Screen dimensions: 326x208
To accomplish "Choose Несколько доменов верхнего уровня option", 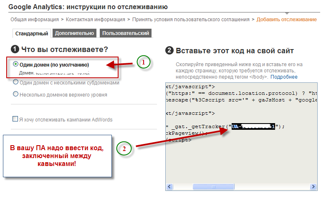I will (x=15, y=94).
